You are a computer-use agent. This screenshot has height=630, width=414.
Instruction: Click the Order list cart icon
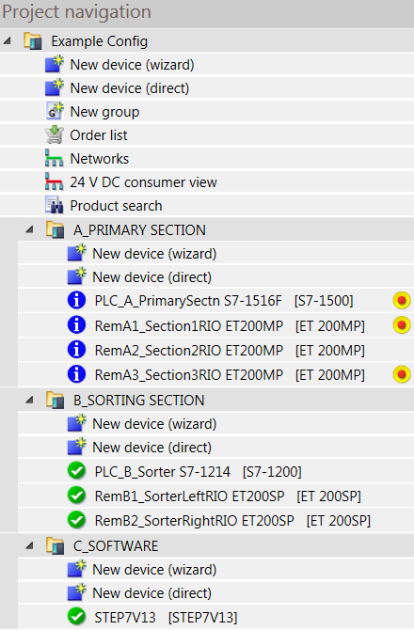[55, 135]
